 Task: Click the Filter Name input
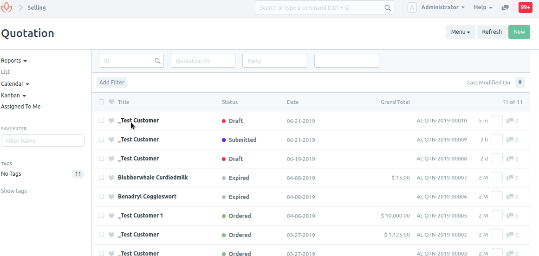click(x=43, y=141)
